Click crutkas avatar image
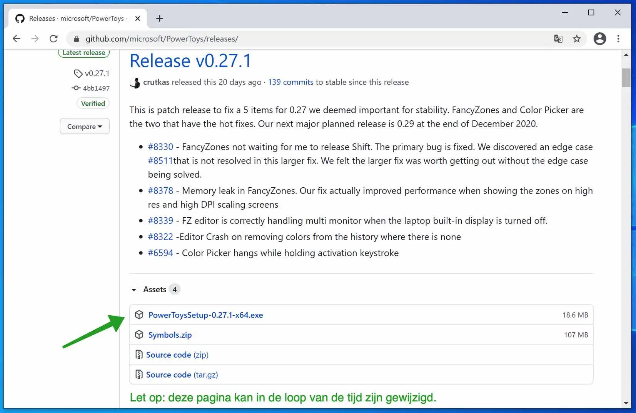This screenshot has width=636, height=413. [135, 82]
